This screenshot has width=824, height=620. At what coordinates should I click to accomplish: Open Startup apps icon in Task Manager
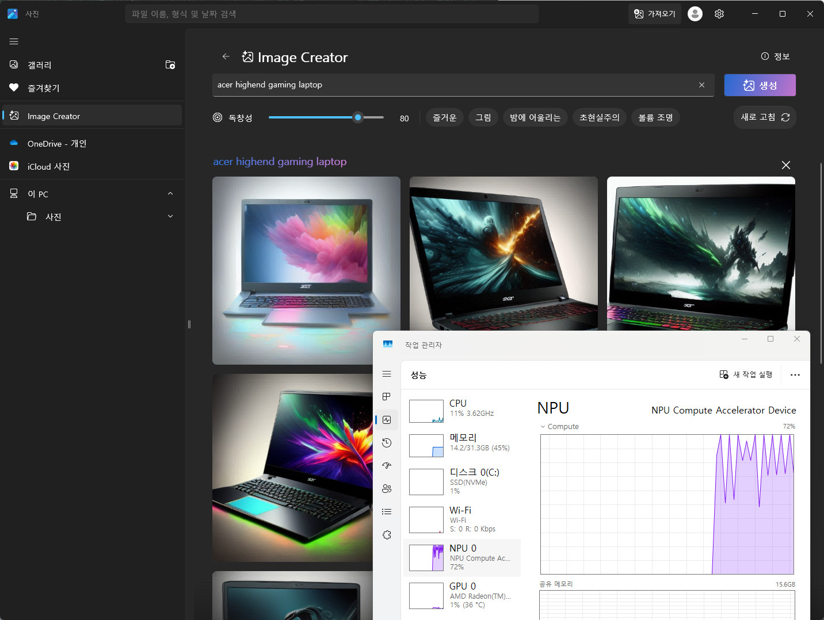pos(387,466)
